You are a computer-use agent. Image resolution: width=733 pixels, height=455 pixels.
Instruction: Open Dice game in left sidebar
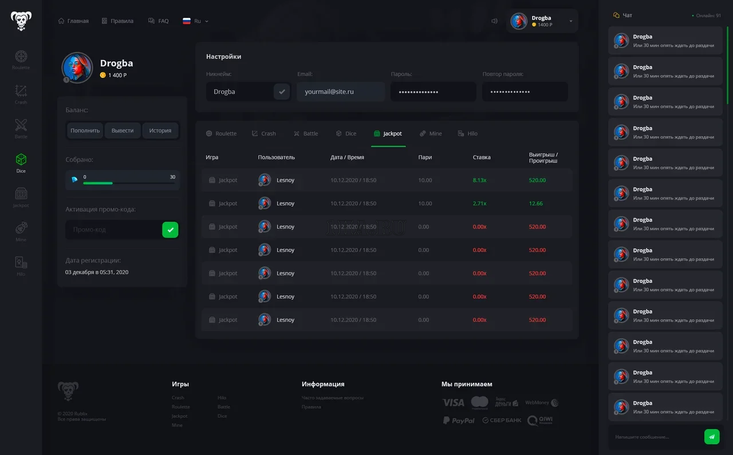tap(21, 163)
